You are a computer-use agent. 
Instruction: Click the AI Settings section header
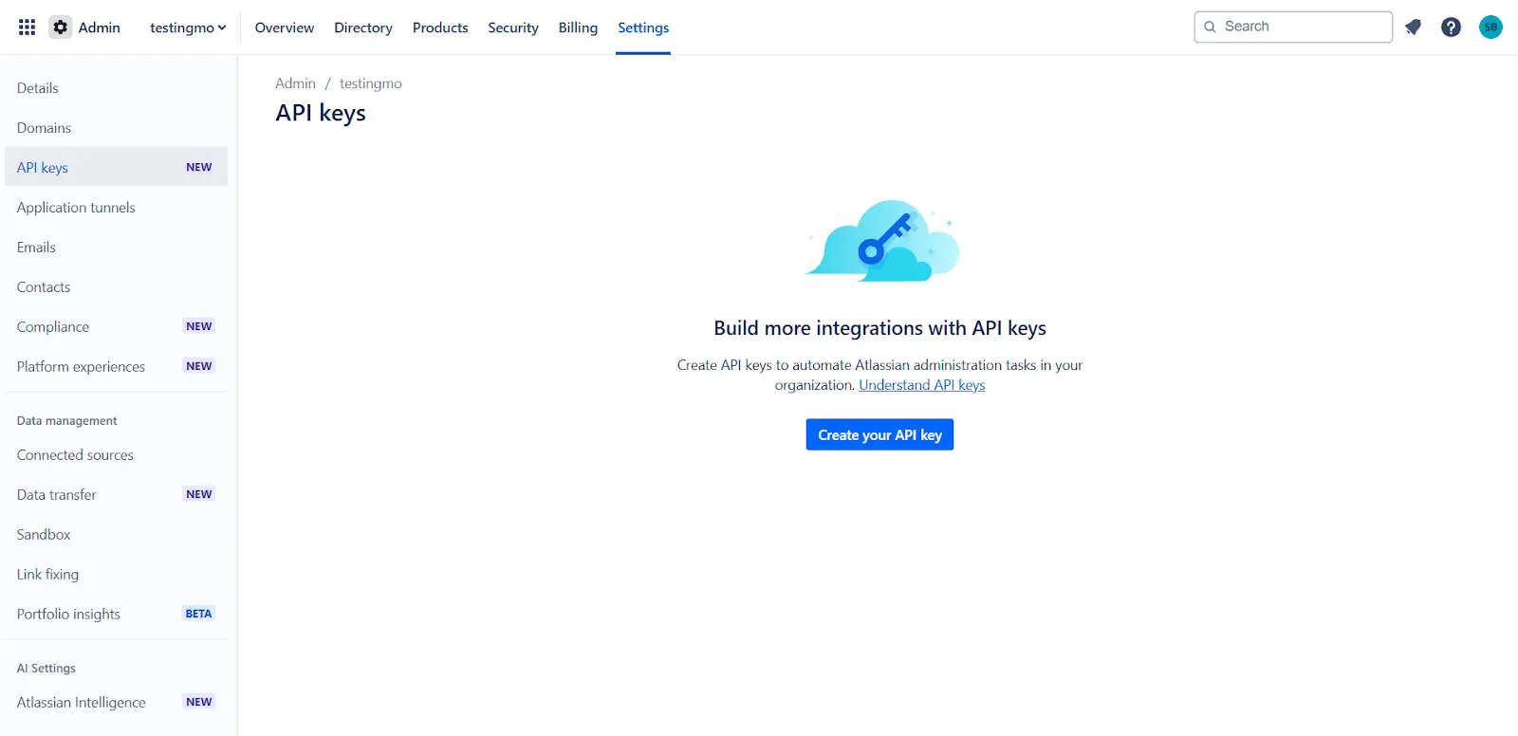click(x=46, y=669)
